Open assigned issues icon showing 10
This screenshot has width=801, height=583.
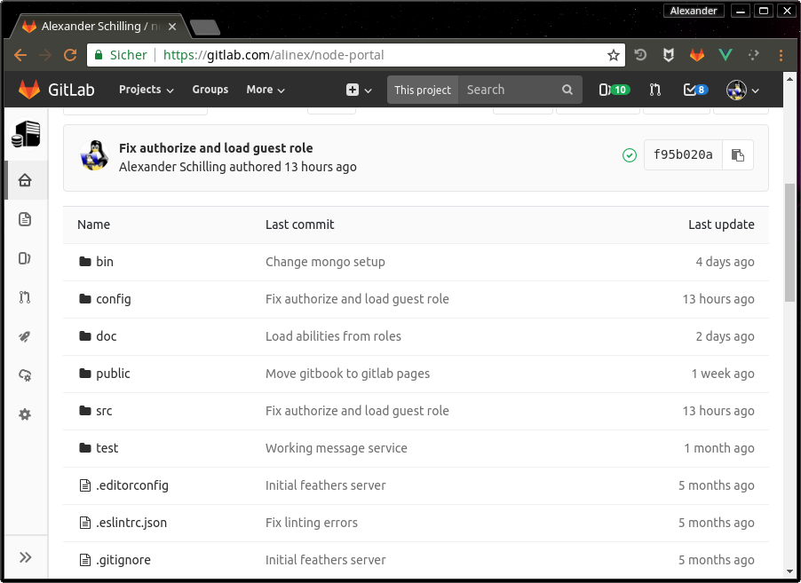click(613, 90)
